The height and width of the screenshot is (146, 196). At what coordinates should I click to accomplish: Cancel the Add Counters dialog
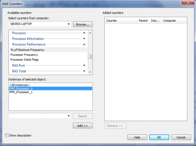coord(181,137)
